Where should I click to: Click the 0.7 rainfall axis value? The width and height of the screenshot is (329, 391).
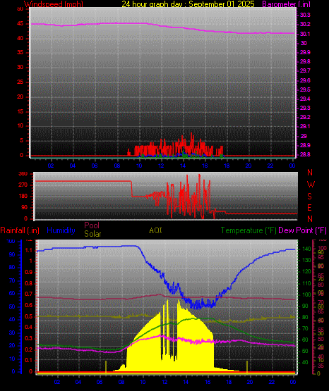coord(29,294)
